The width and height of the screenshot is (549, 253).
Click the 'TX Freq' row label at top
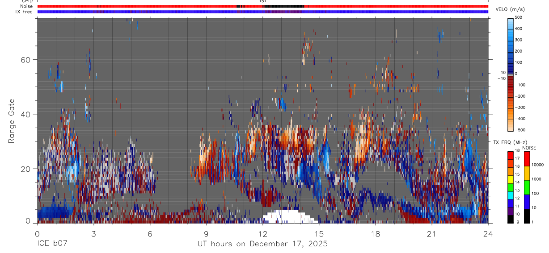click(x=24, y=12)
